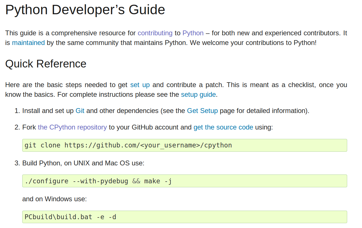Open the "maintained" link
Image resolution: width=362 pixels, height=228 pixels.
coord(28,43)
